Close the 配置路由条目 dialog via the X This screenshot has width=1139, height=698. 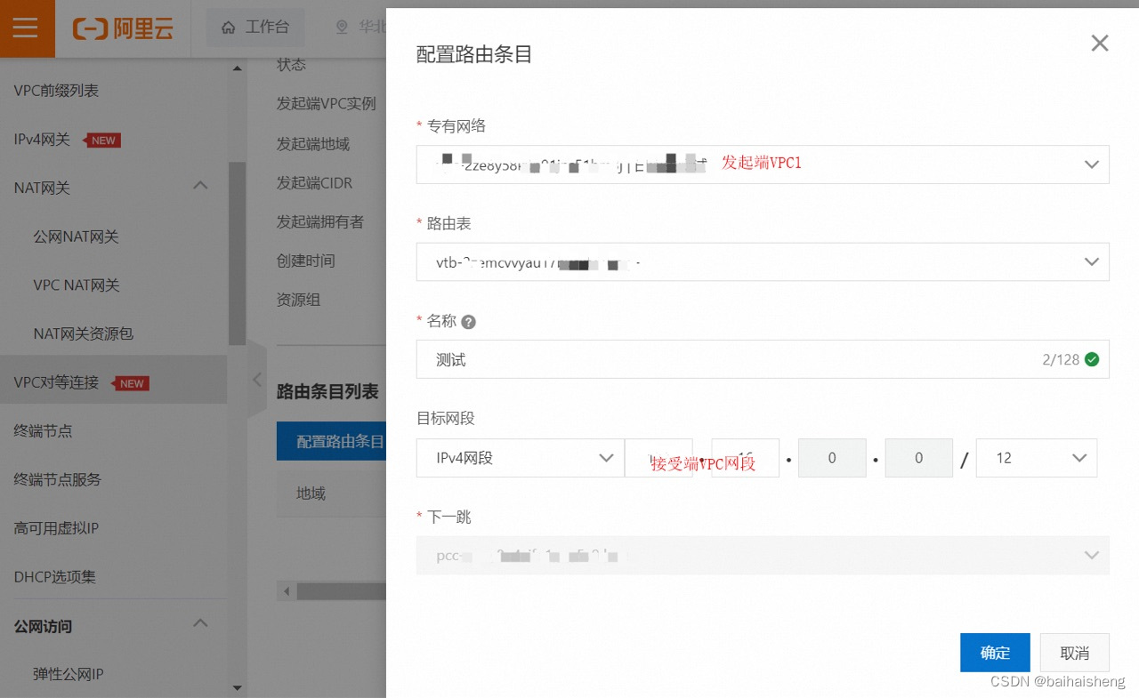[1099, 43]
